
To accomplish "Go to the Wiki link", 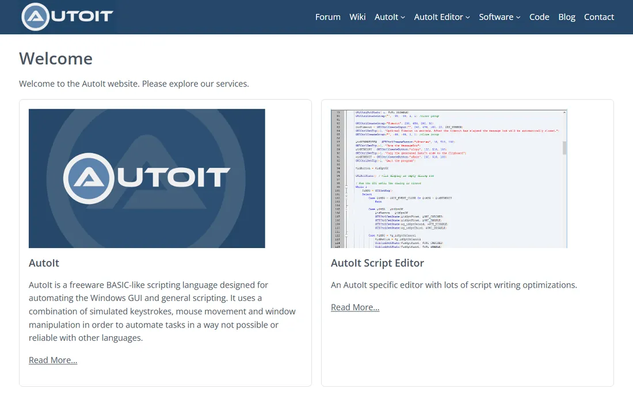I will tap(357, 17).
